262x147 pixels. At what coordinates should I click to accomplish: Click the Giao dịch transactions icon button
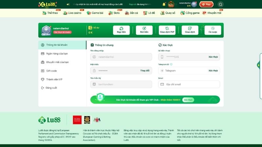pos(190,30)
